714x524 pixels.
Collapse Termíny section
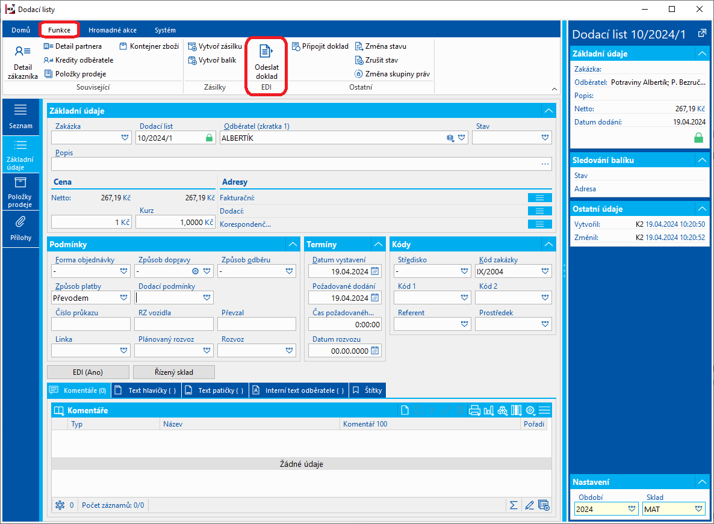click(379, 244)
